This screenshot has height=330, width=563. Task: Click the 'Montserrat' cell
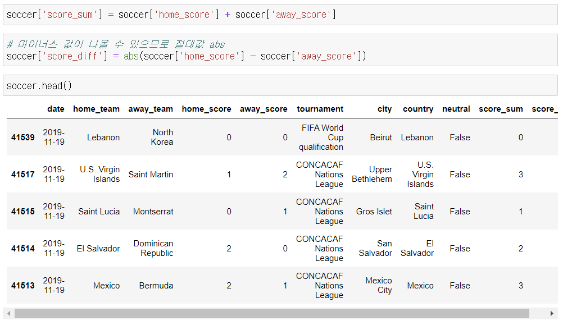click(x=153, y=211)
